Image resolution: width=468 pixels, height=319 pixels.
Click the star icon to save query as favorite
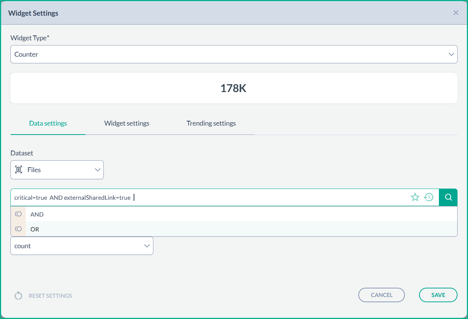(x=415, y=198)
